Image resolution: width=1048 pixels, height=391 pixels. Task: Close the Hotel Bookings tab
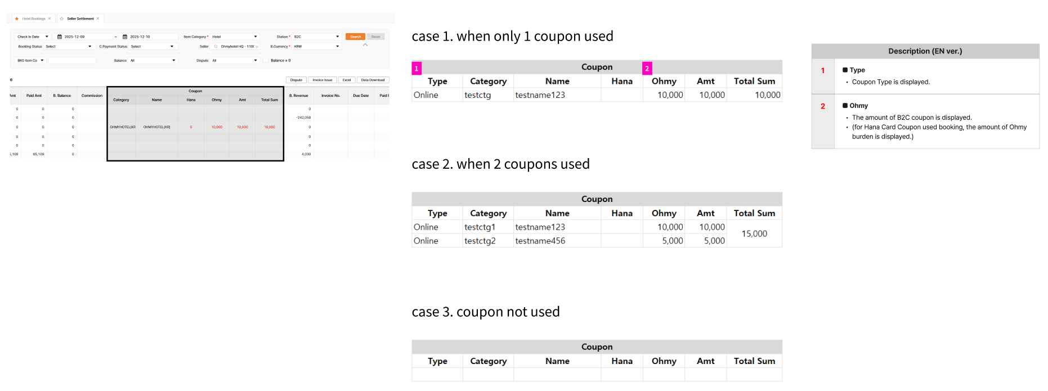[50, 19]
